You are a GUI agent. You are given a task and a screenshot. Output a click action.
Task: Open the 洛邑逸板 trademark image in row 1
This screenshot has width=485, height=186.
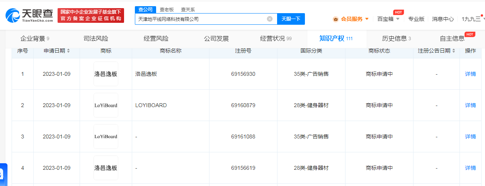pyautogui.click(x=106, y=74)
